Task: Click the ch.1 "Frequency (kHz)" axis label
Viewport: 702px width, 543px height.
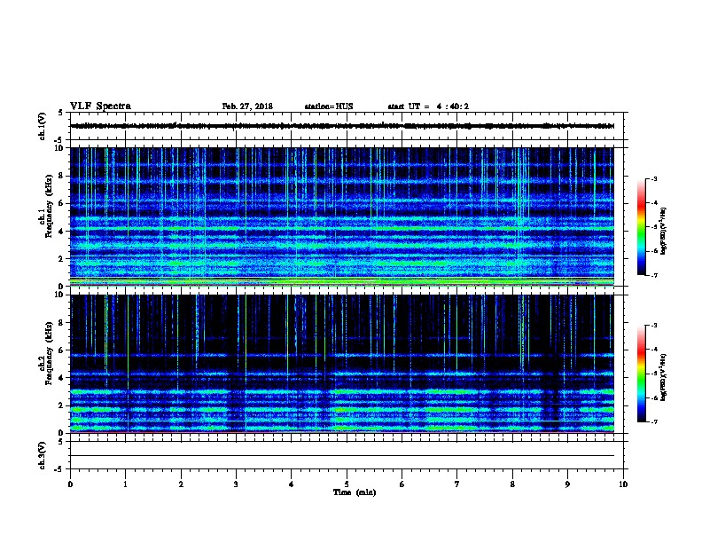Action: pyautogui.click(x=49, y=206)
